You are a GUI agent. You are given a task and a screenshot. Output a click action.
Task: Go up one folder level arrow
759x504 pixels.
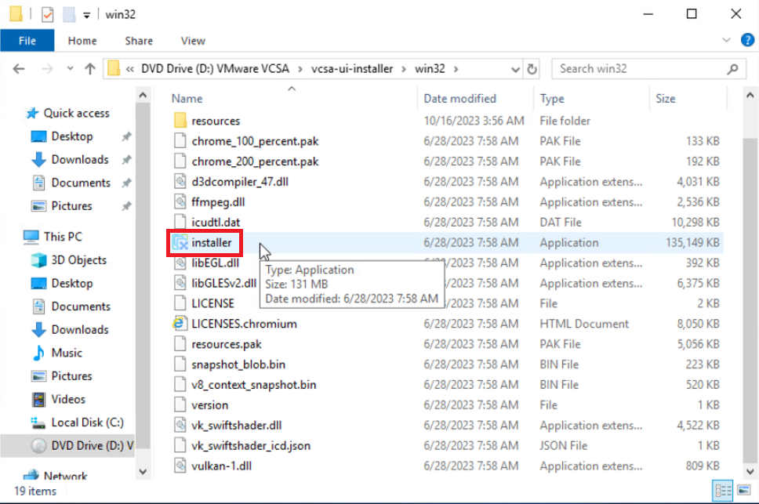click(89, 69)
